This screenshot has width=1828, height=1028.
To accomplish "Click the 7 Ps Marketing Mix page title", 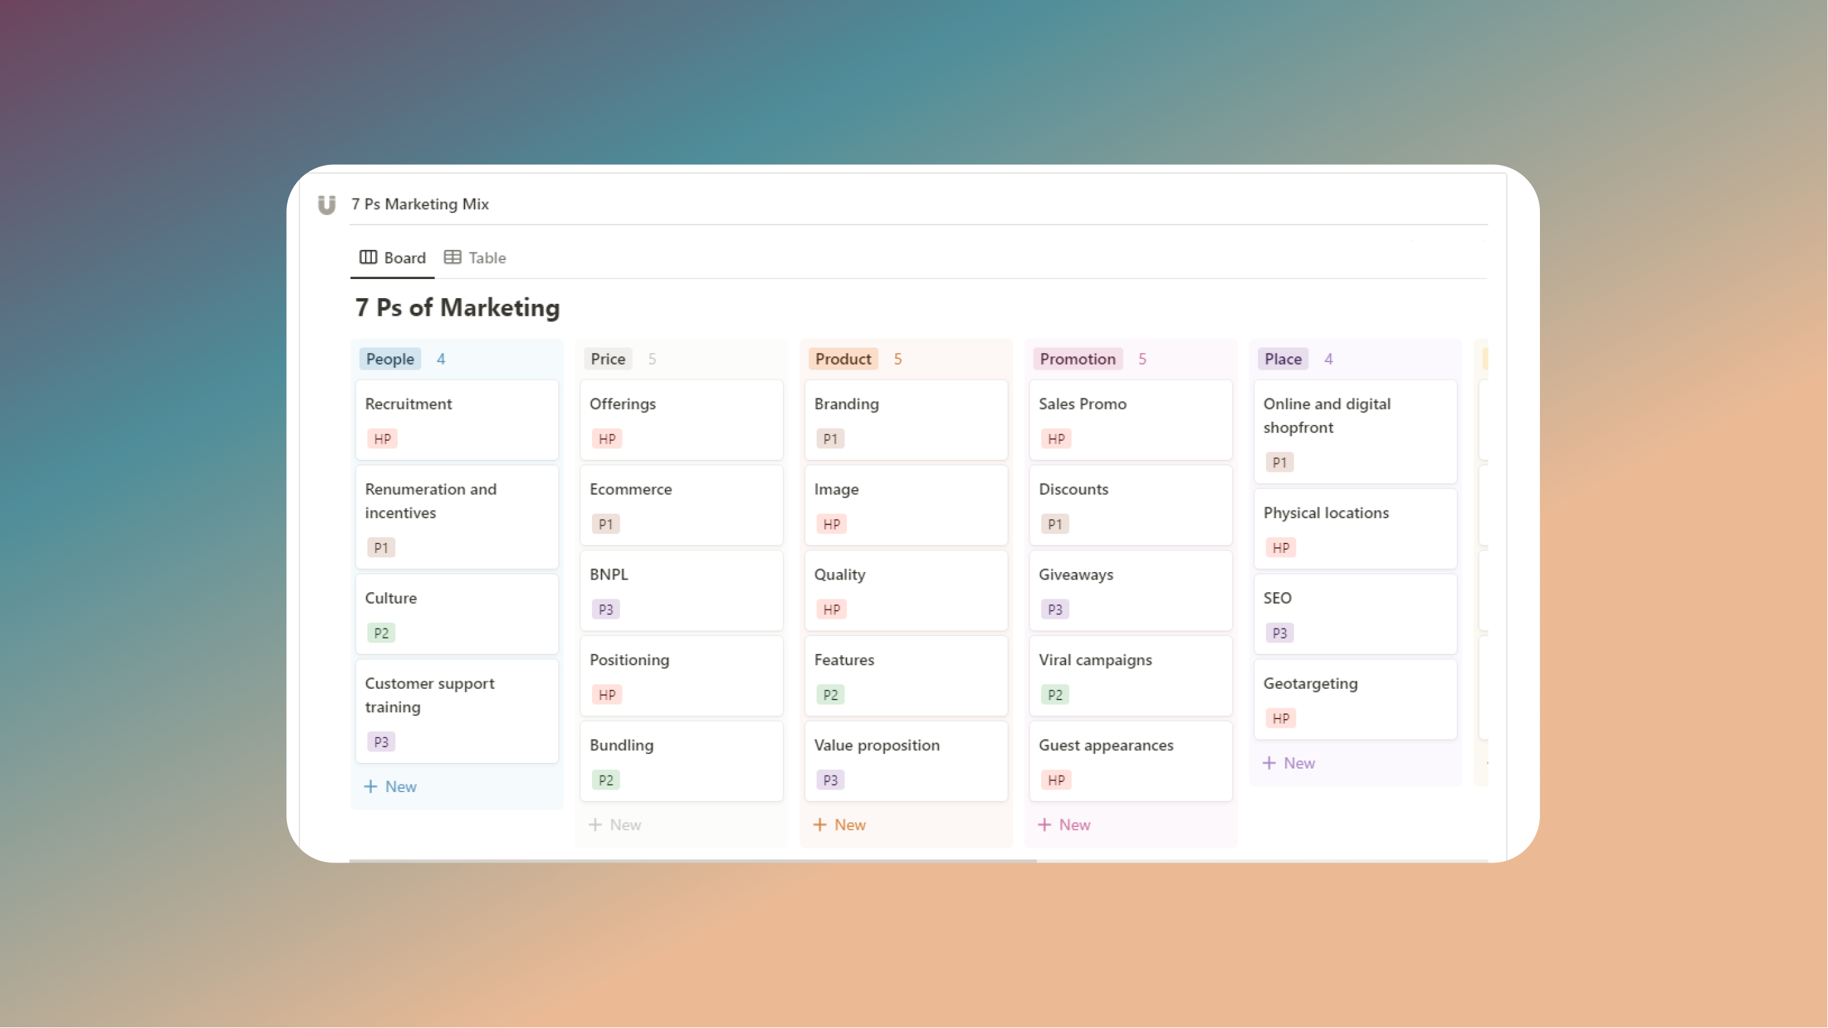I will [420, 204].
